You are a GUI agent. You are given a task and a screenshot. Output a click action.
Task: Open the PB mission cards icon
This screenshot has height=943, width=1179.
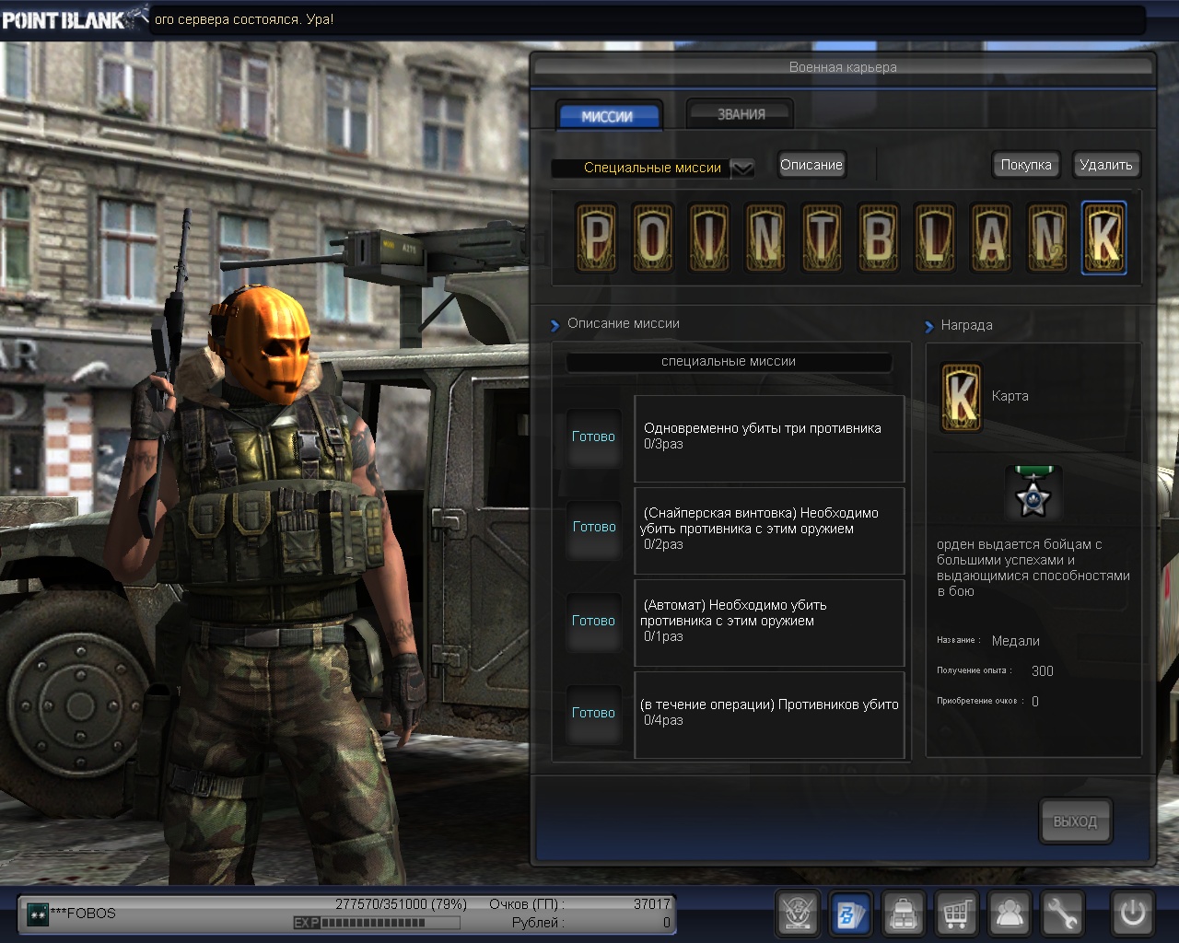pyautogui.click(x=850, y=914)
